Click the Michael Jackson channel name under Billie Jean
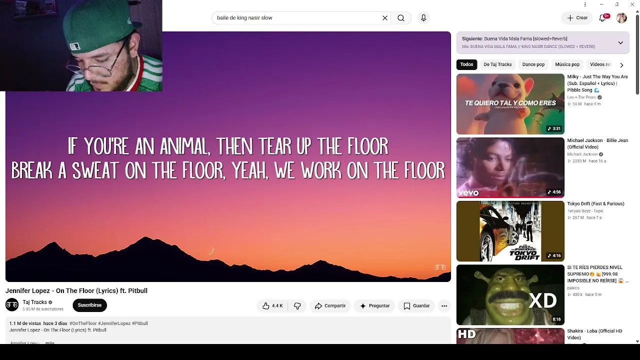The width and height of the screenshot is (640, 360). [582, 154]
